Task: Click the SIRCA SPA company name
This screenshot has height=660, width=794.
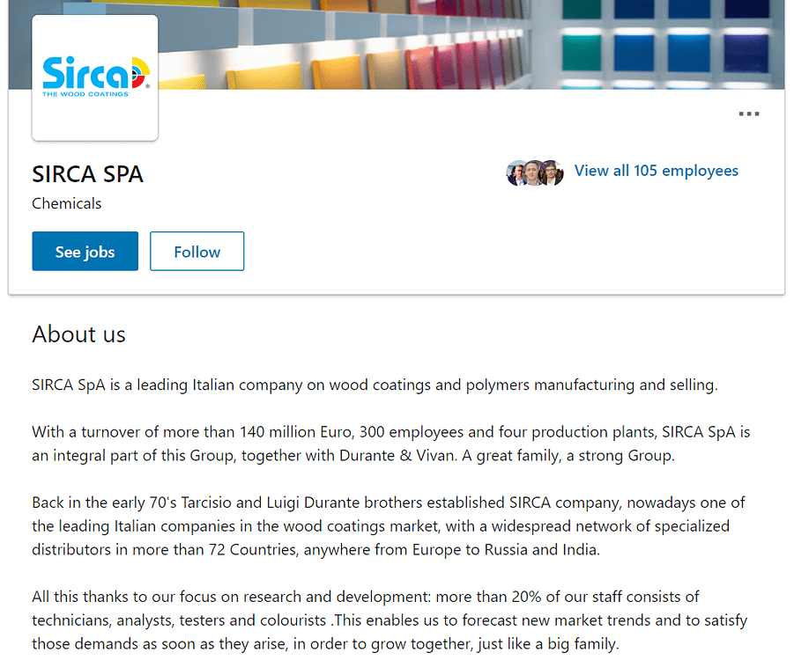Action: (87, 174)
